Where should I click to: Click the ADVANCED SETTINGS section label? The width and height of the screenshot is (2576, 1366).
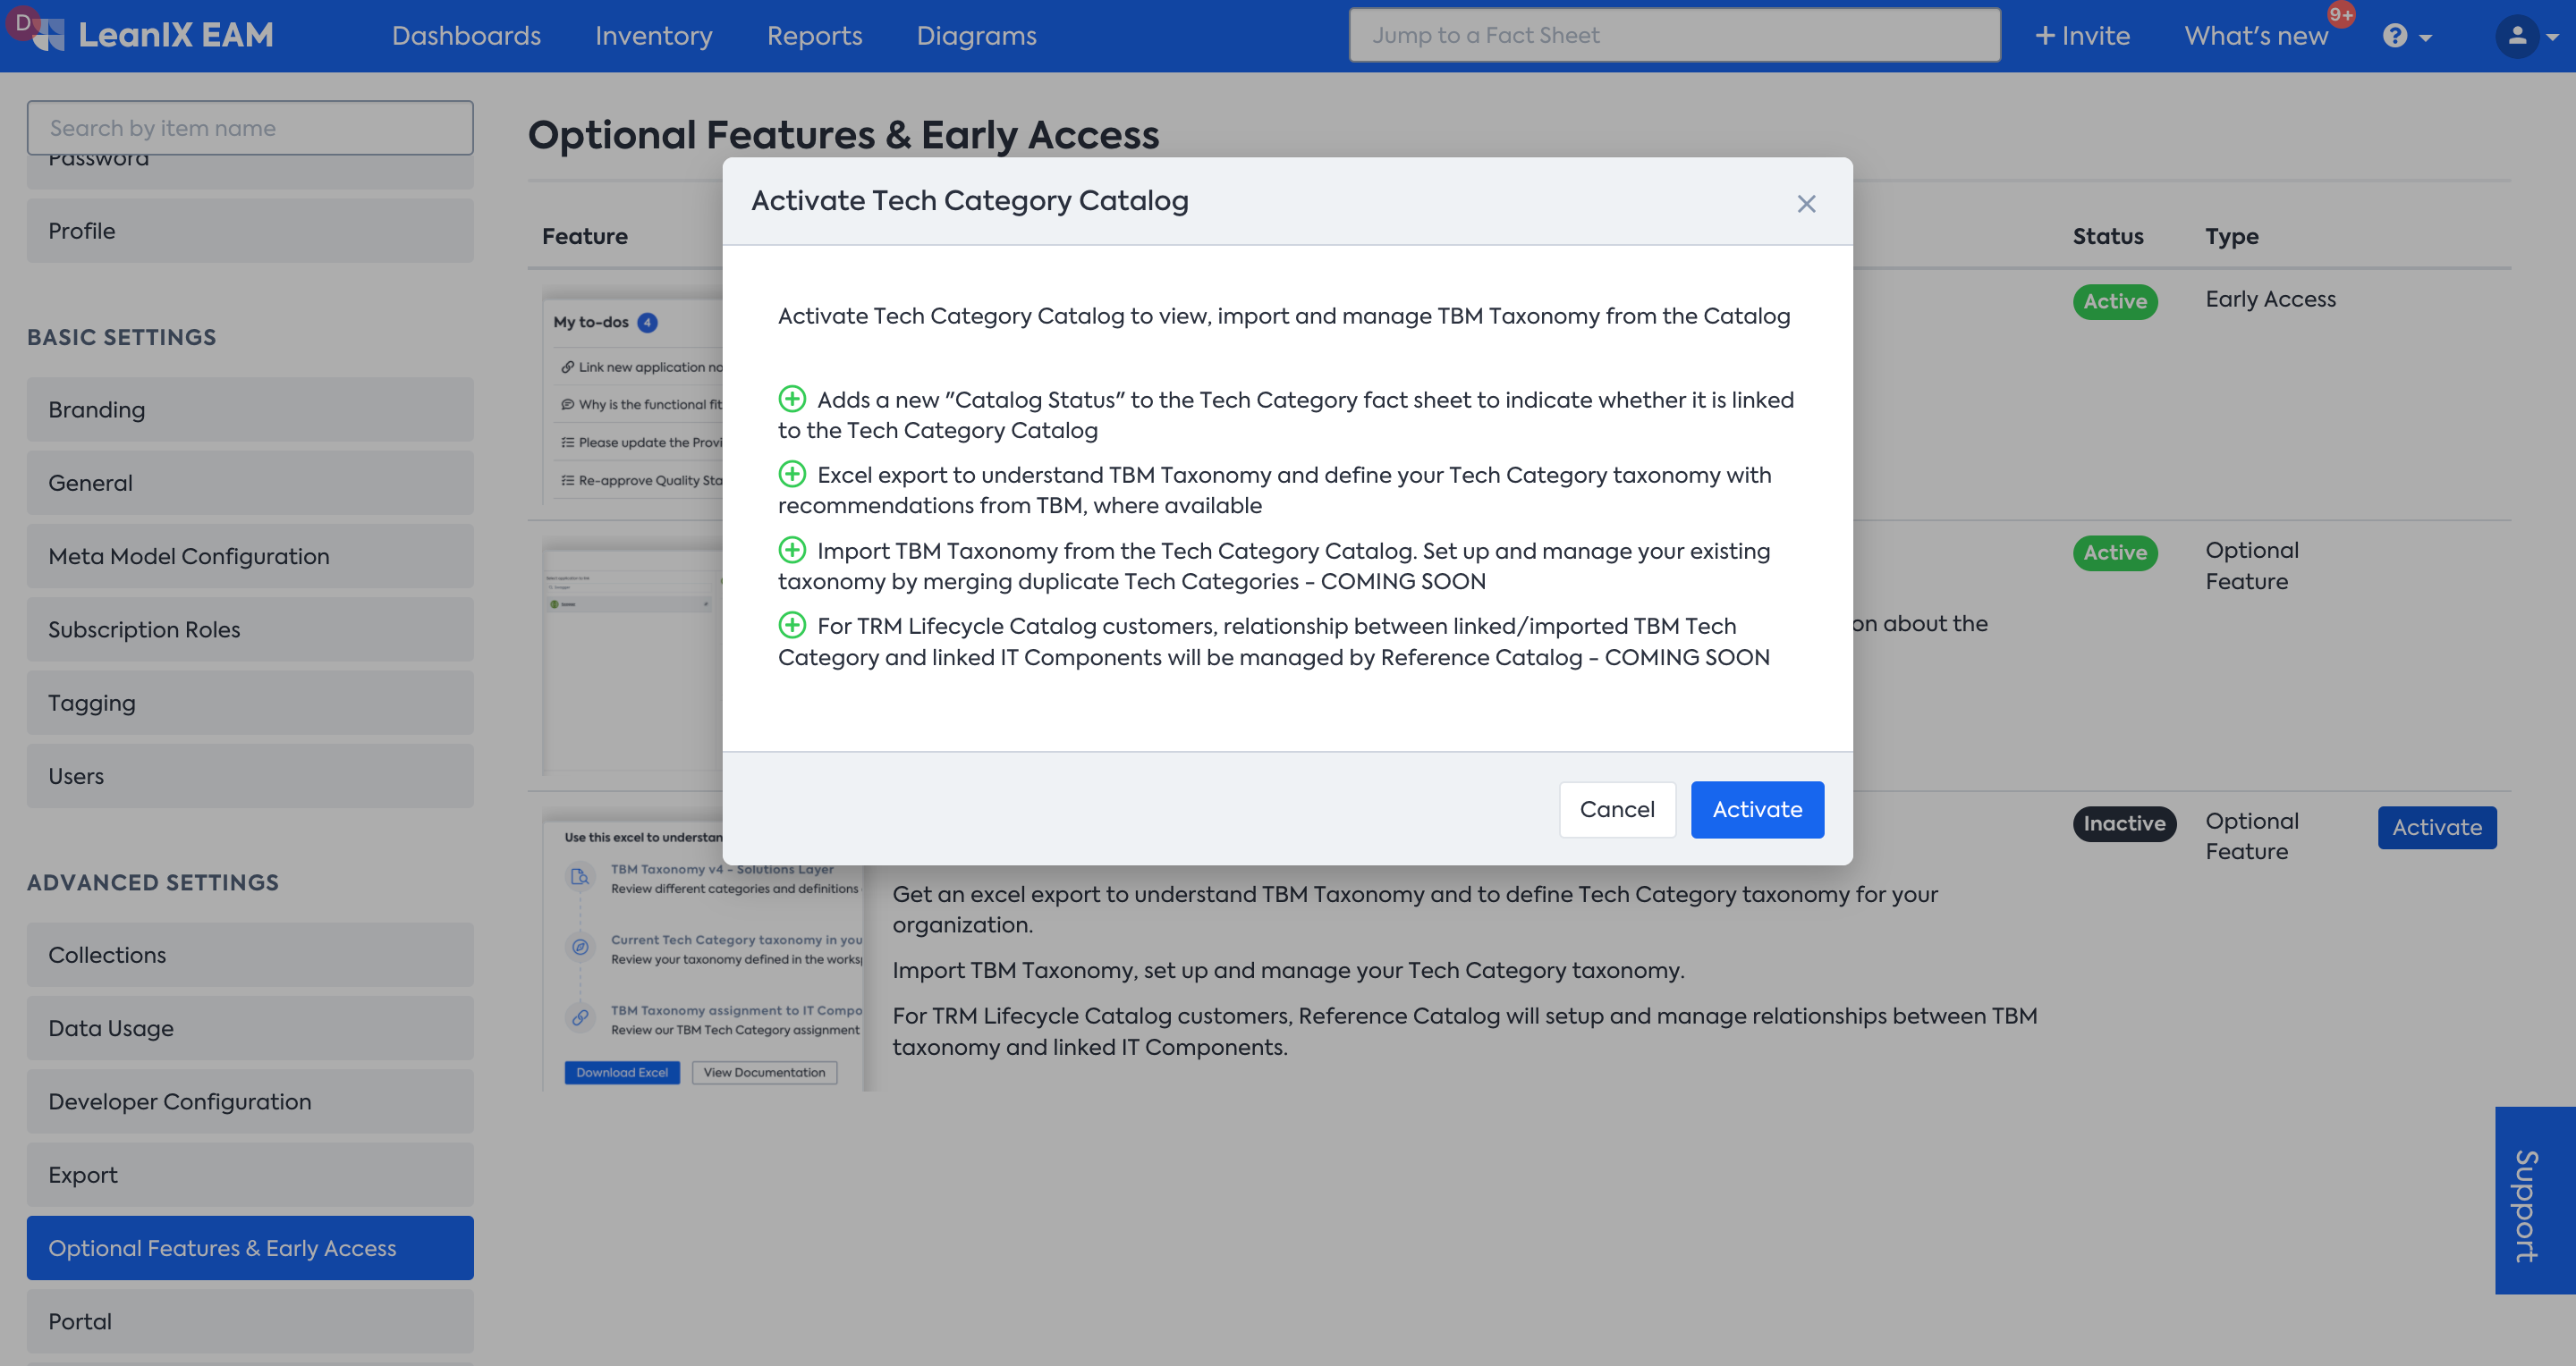[153, 882]
